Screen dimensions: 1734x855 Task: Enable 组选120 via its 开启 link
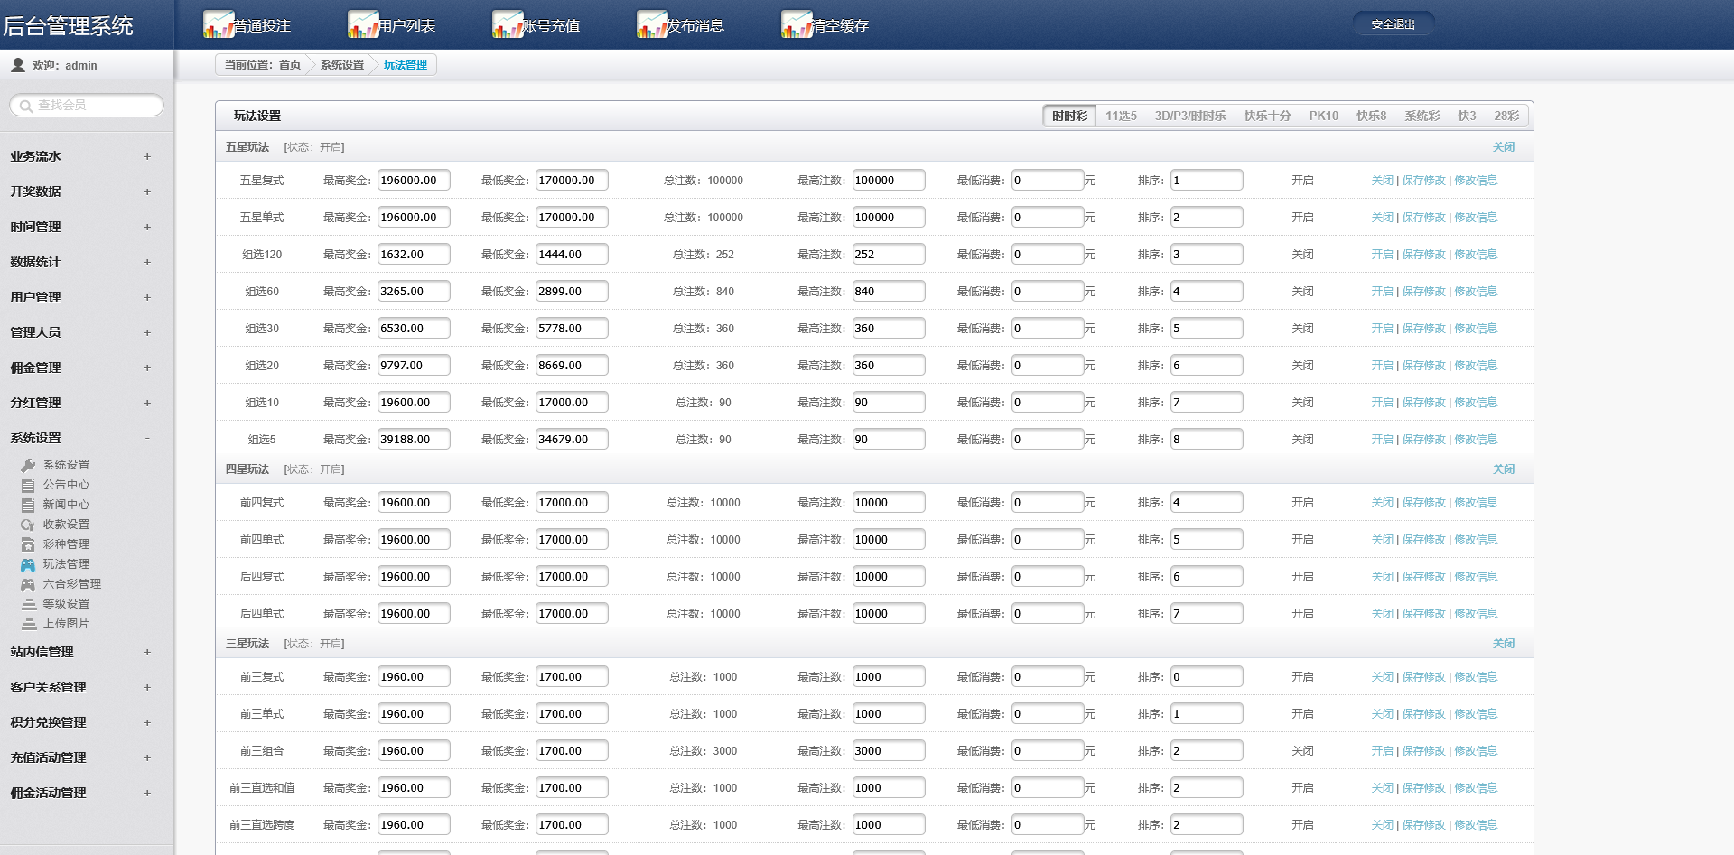(x=1382, y=255)
